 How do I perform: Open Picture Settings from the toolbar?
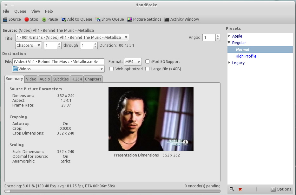(130, 19)
